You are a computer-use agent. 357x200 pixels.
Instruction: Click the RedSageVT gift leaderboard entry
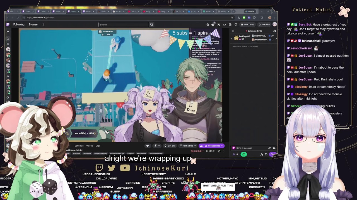pyautogui.click(x=242, y=38)
